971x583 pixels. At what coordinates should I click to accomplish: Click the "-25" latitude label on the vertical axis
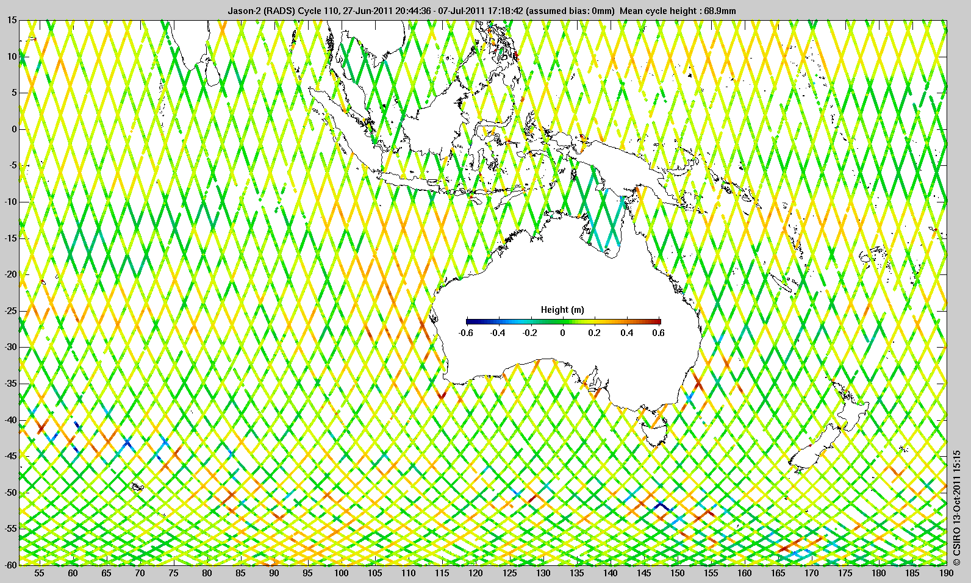click(x=10, y=311)
